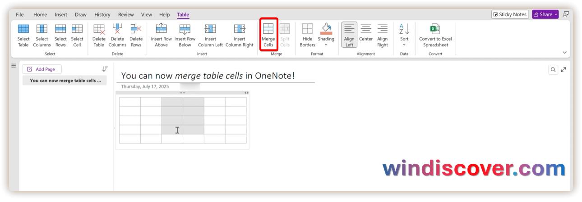
Task: Switch to the Review tab
Action: coord(126,14)
